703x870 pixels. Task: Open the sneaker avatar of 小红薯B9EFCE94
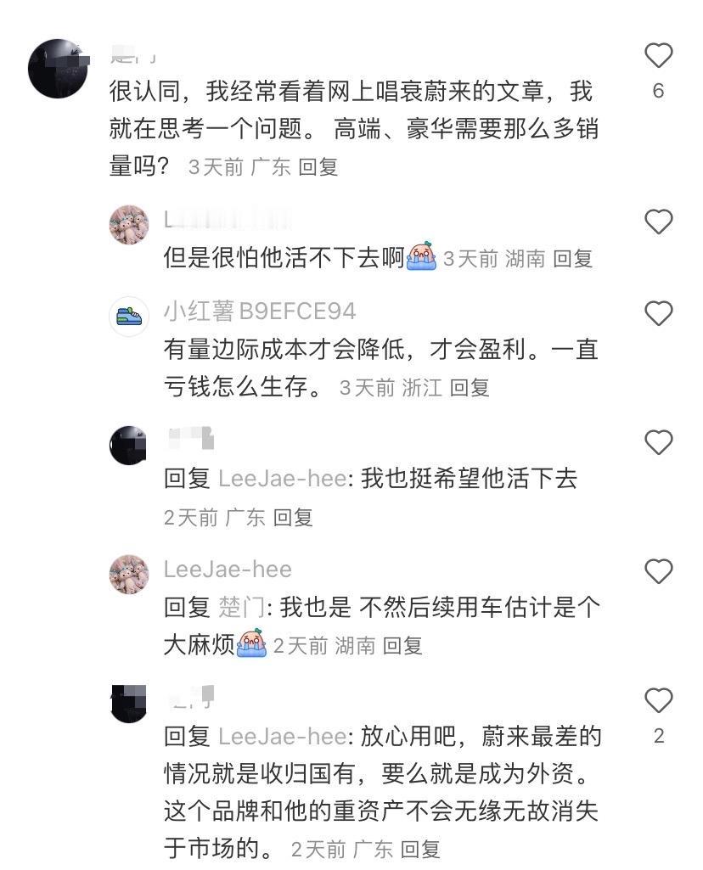(x=129, y=317)
